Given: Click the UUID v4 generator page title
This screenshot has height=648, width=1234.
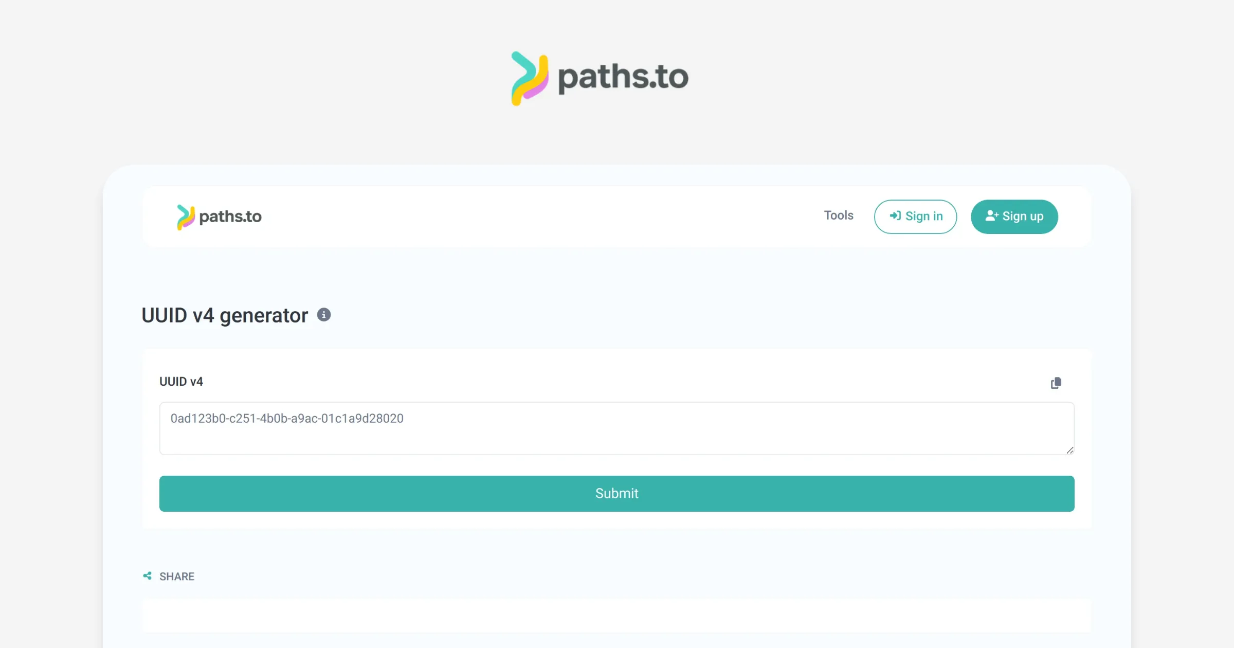Looking at the screenshot, I should pos(225,315).
